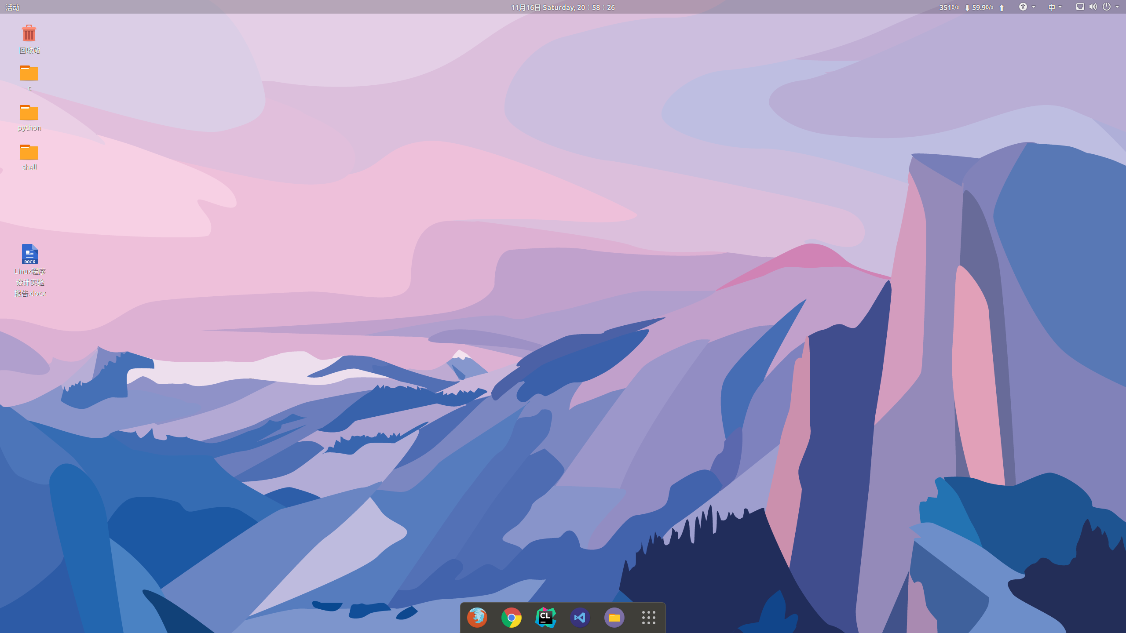The width and height of the screenshot is (1126, 633).
Task: Launch Firefox from the dock
Action: pyautogui.click(x=477, y=618)
